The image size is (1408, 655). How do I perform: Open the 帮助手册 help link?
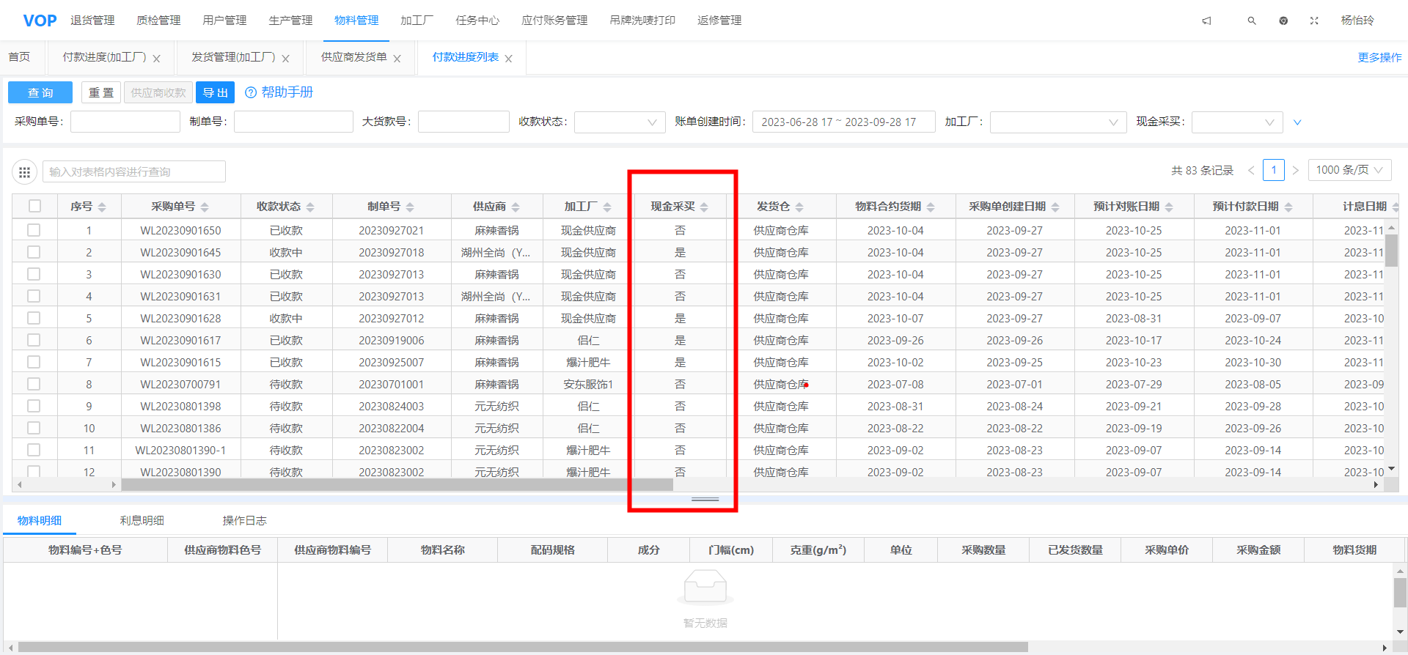click(x=279, y=92)
